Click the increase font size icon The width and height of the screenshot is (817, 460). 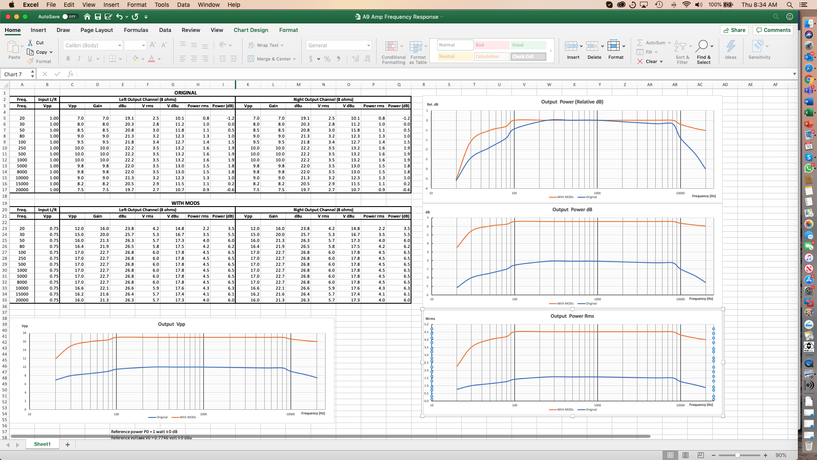(153, 45)
